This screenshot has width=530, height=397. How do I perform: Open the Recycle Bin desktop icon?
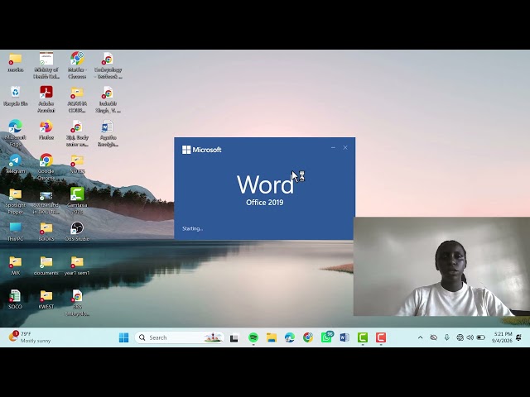16,96
